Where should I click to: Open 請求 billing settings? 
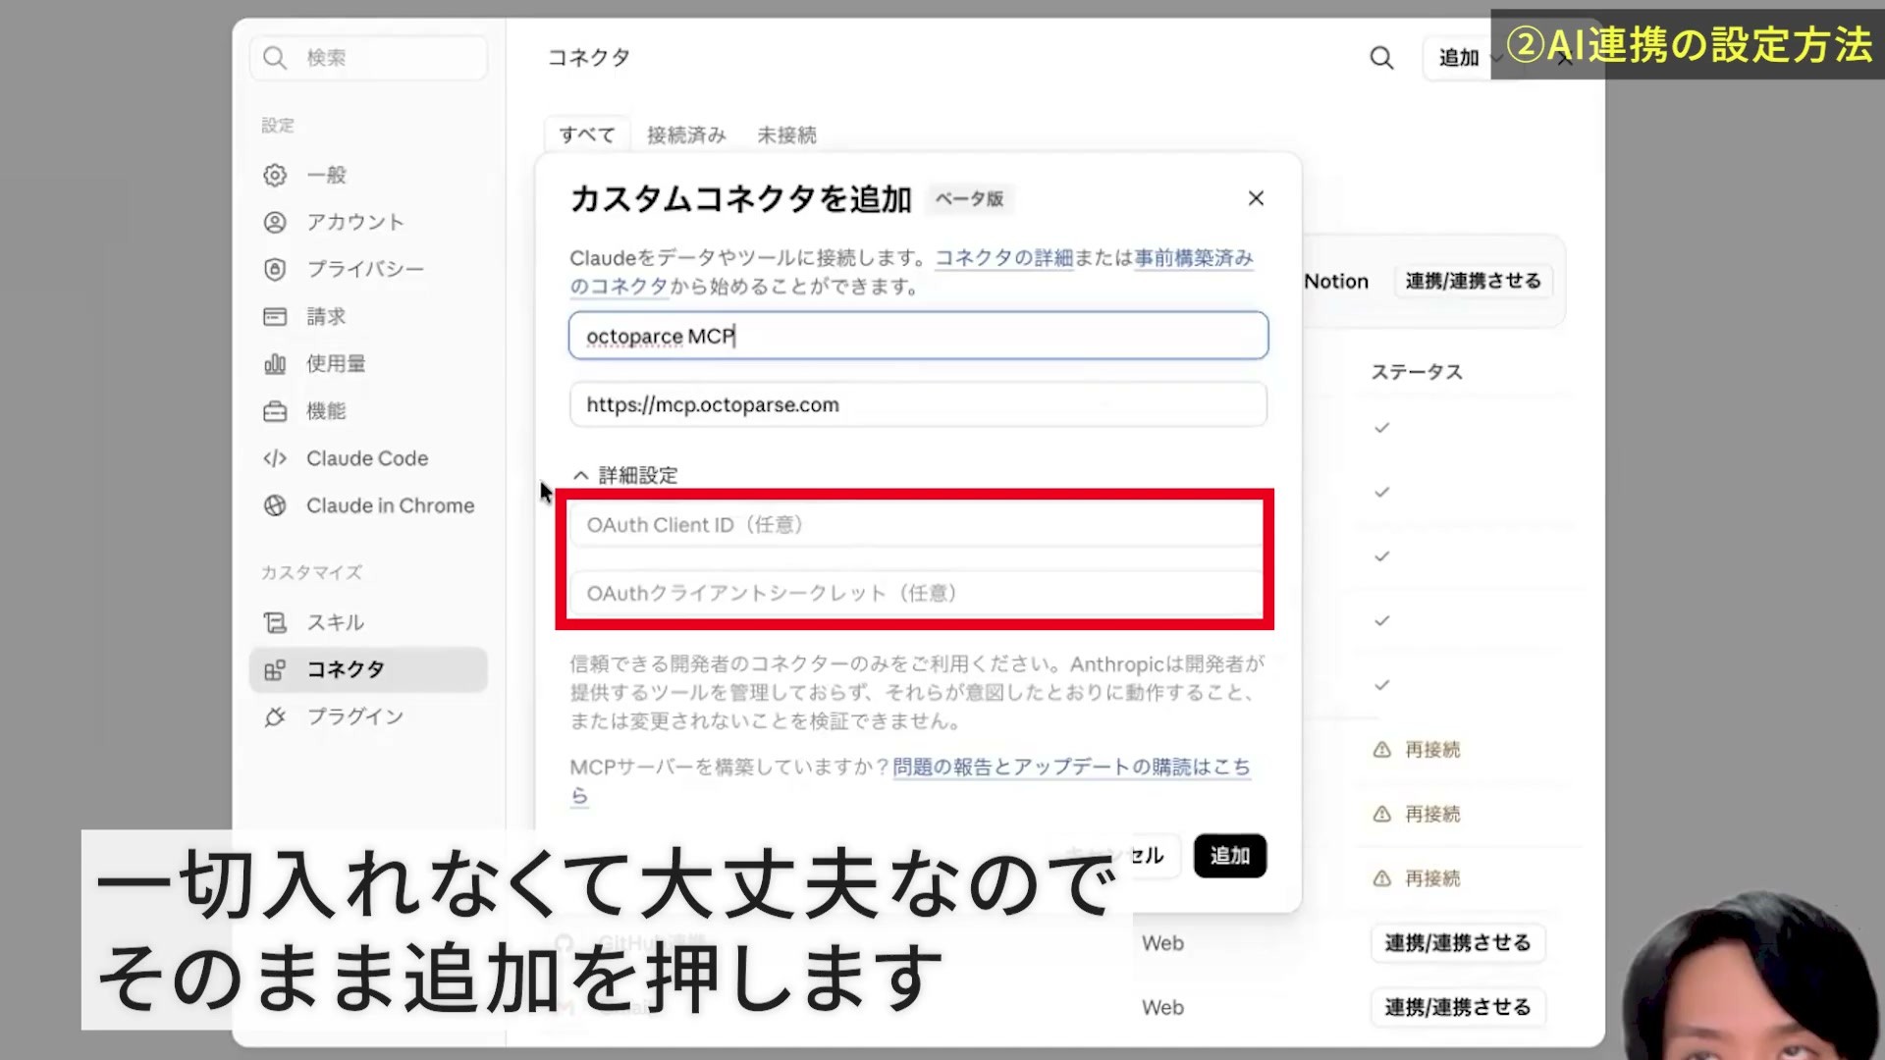coord(368,316)
